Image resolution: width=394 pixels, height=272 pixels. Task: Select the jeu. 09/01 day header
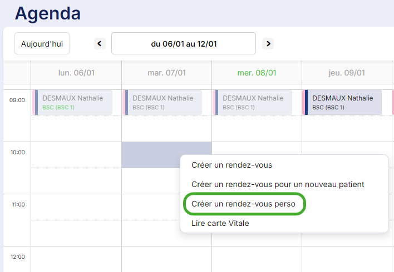tap(347, 73)
